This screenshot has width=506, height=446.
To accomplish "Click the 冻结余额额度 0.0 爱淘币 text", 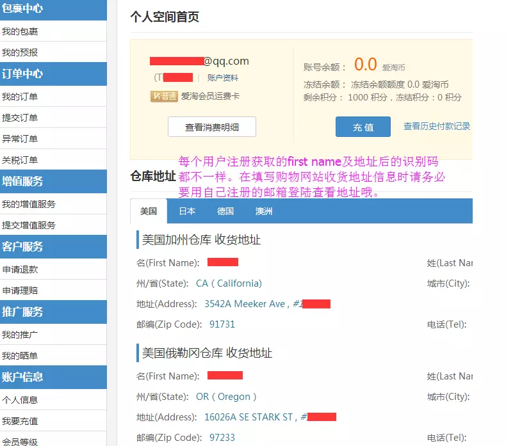I will point(400,84).
